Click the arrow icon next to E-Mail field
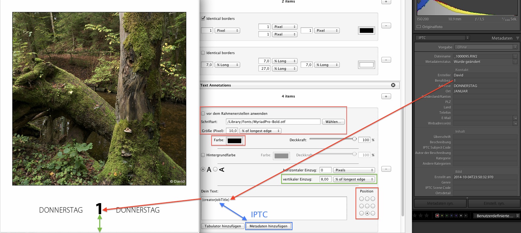The height and width of the screenshot is (233, 521). tap(515, 118)
